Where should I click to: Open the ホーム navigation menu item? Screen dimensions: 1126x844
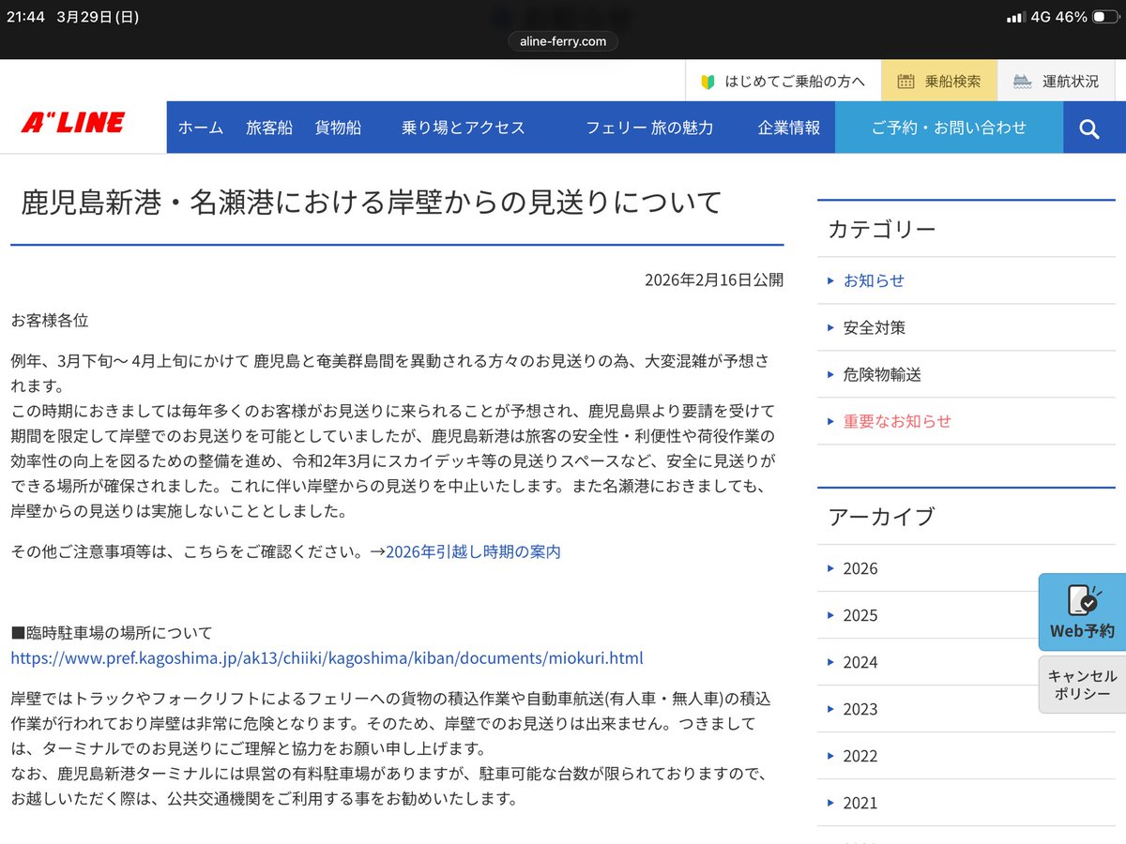(x=200, y=127)
